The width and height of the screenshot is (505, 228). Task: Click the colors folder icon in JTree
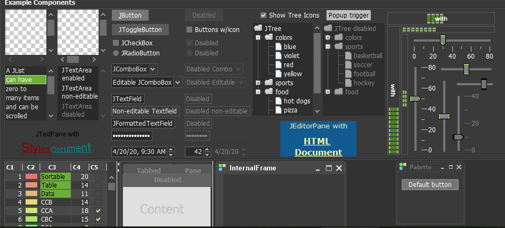[x=269, y=38]
